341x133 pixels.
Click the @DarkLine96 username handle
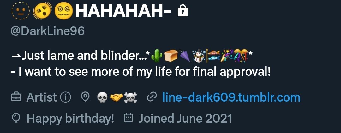tap(47, 31)
